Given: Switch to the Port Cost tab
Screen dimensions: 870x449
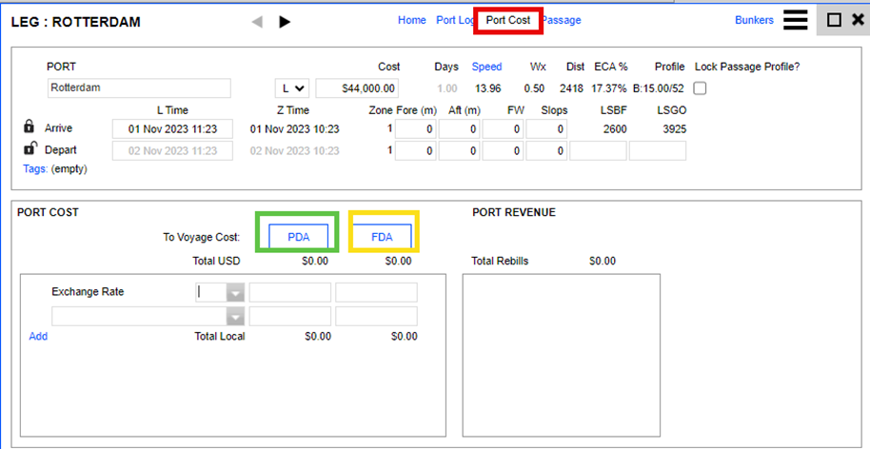Looking at the screenshot, I should 508,20.
